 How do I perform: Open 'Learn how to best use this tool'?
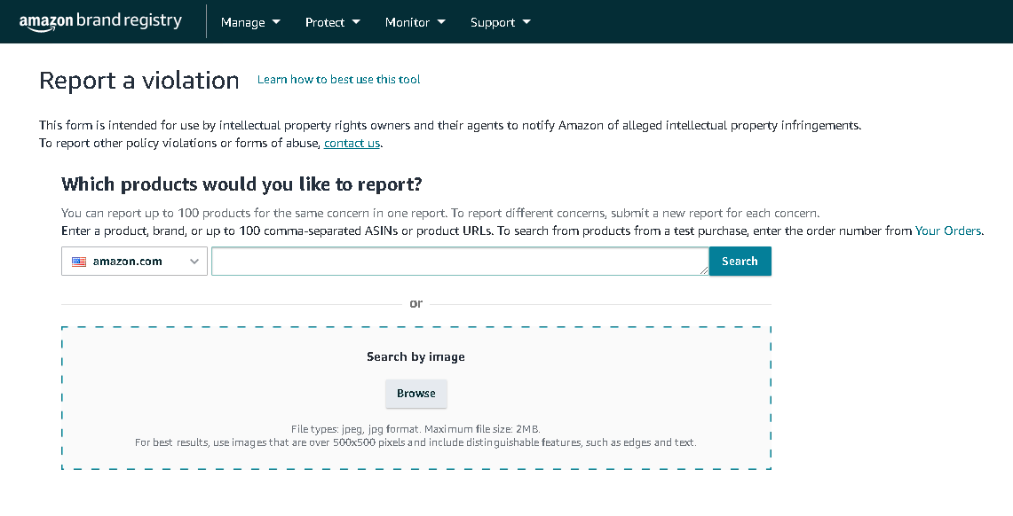pos(338,80)
